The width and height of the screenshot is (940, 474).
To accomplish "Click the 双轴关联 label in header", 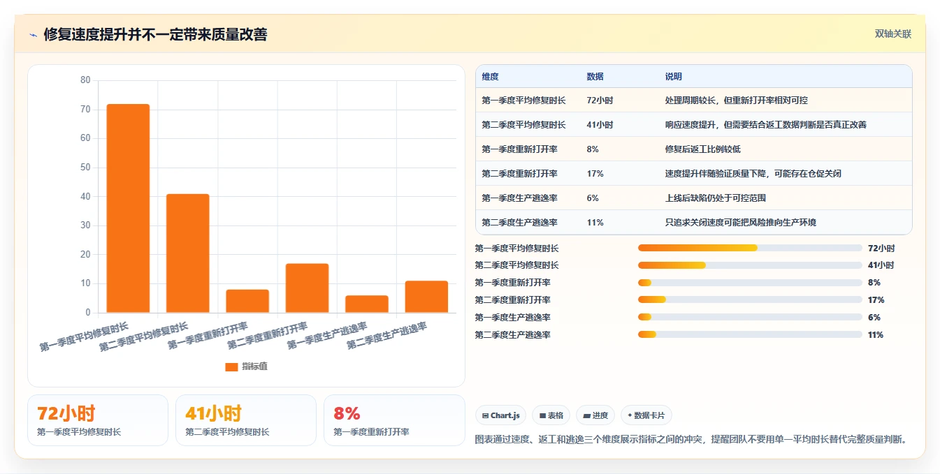I will [x=893, y=34].
